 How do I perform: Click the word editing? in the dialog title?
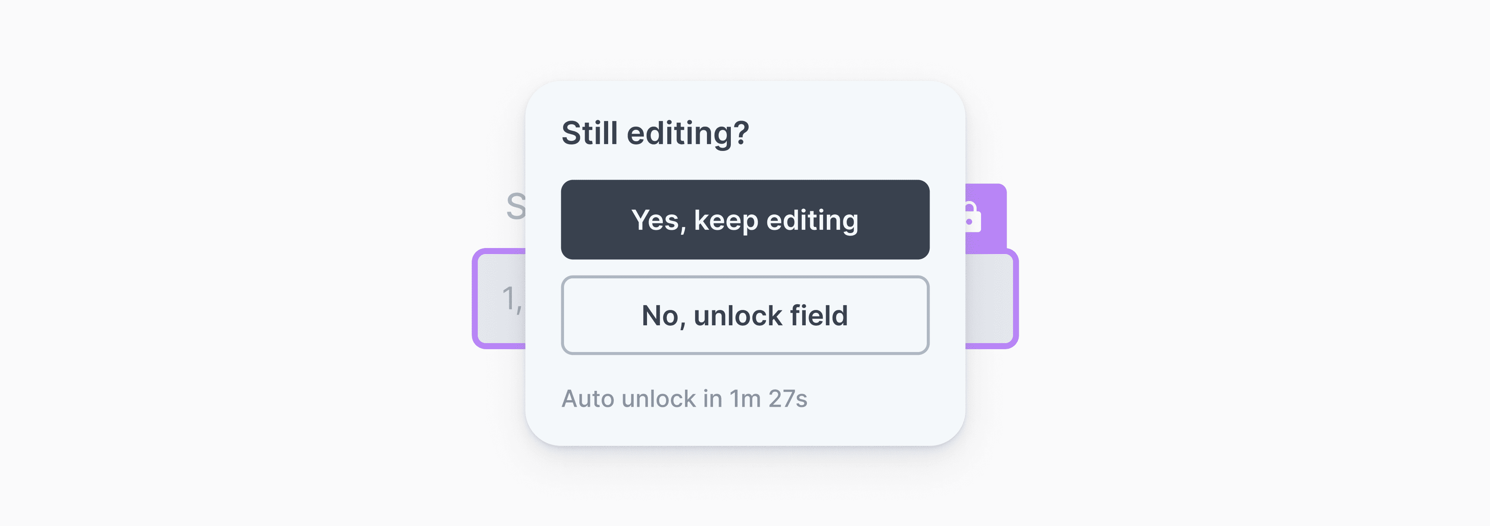[x=688, y=134]
